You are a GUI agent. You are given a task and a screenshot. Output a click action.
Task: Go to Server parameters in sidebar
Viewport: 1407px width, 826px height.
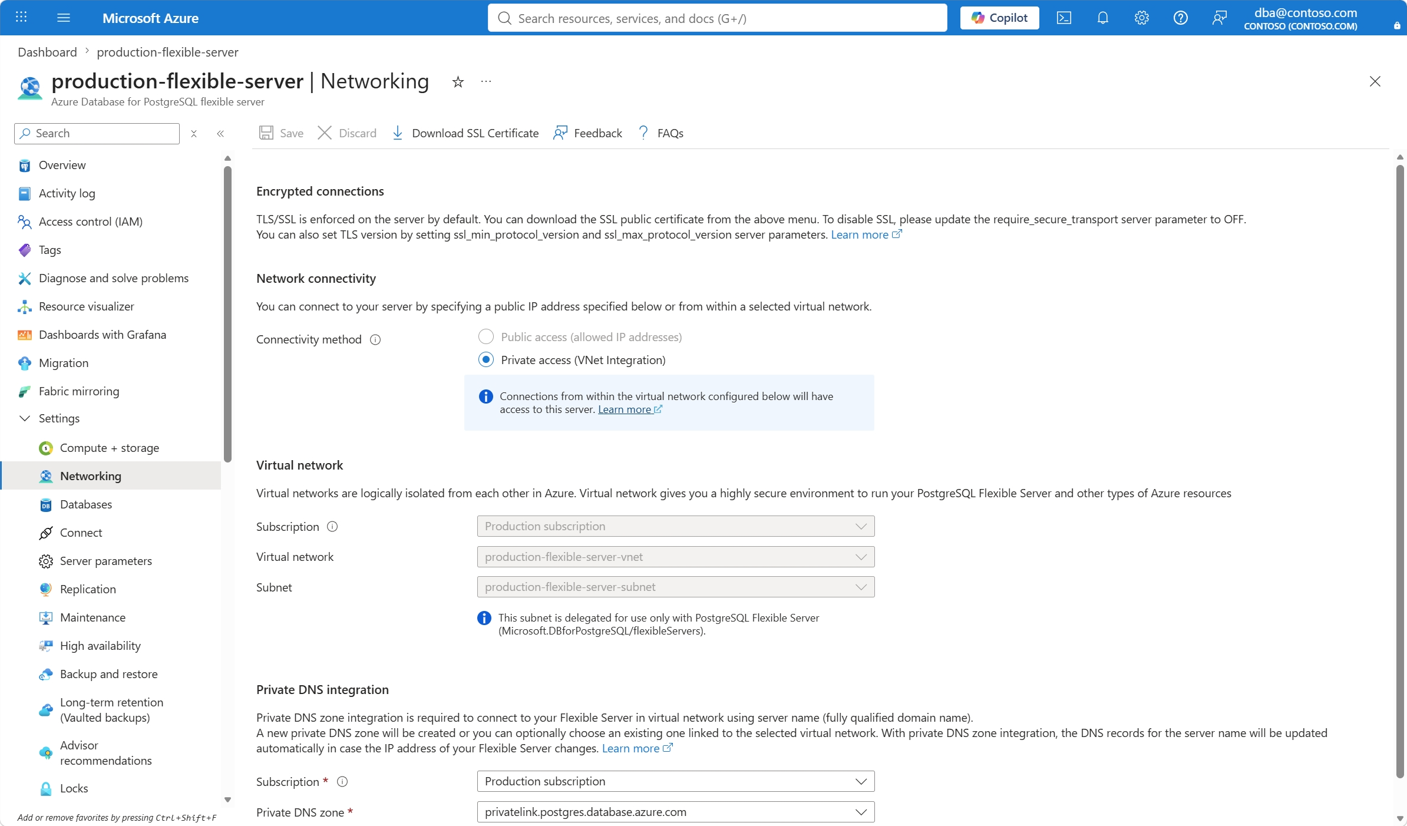coord(106,561)
